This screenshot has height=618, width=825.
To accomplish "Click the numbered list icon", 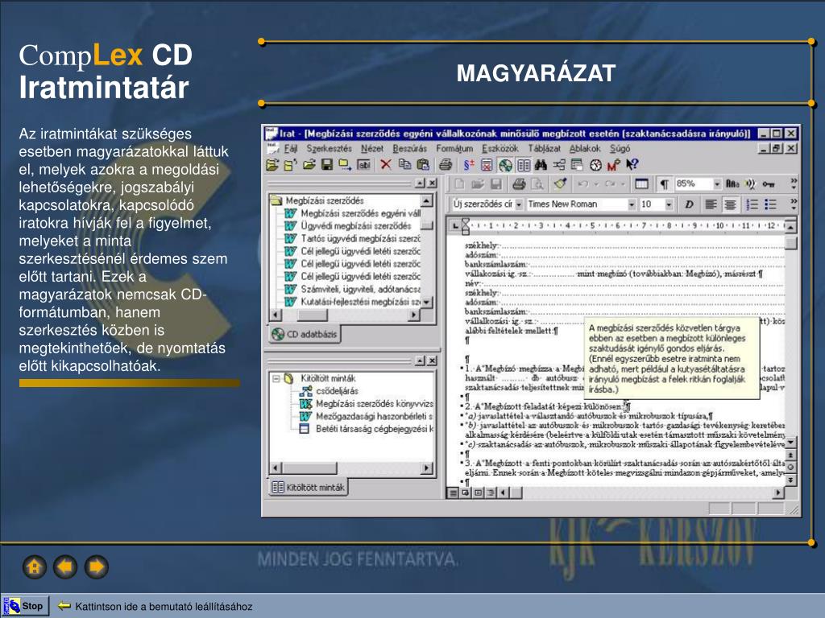I will (752, 204).
